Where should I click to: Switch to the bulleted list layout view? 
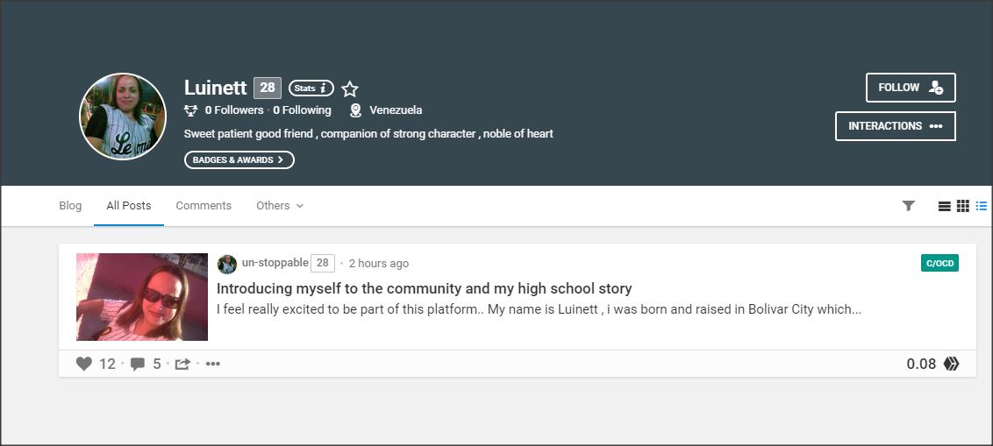click(x=982, y=206)
